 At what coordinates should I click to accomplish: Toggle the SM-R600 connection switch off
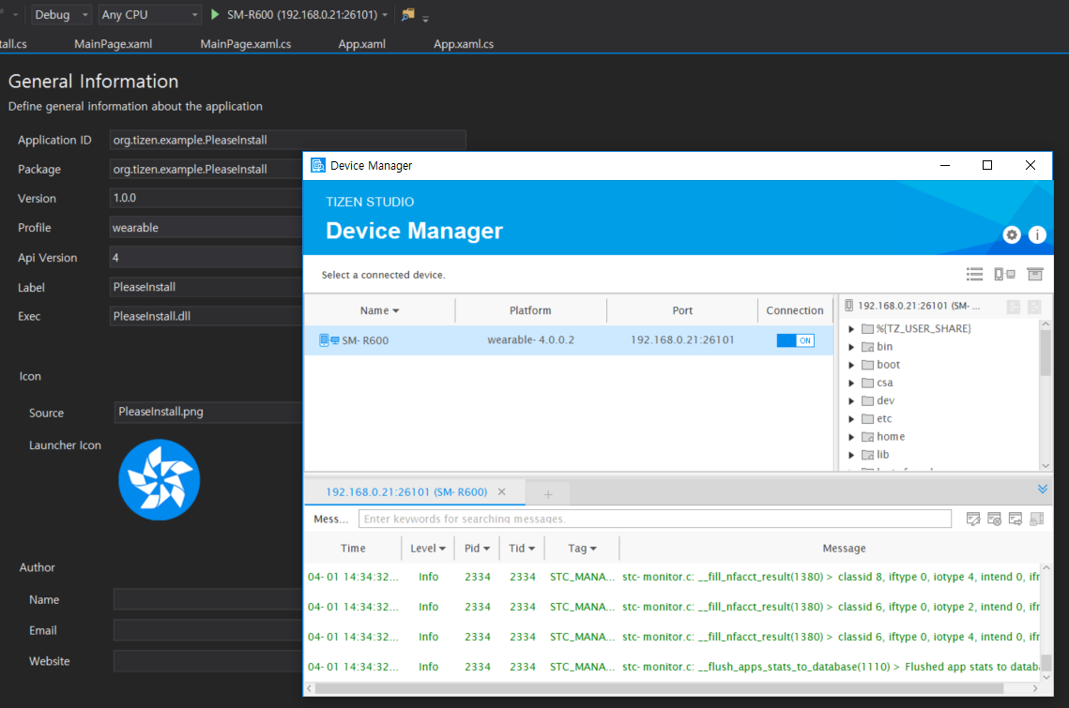coord(794,340)
